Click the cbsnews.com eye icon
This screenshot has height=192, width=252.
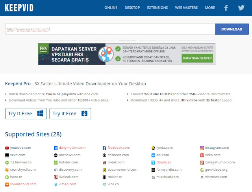tap(104, 155)
